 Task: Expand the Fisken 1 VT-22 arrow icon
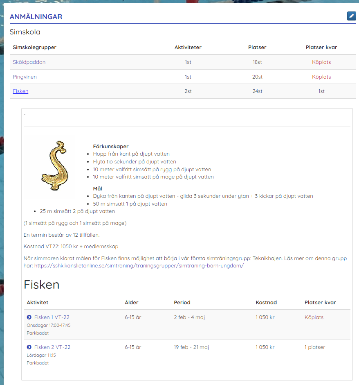[29, 317]
